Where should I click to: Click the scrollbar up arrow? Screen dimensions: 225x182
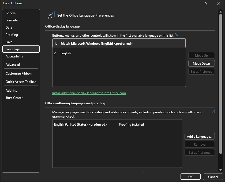tap(220, 11)
